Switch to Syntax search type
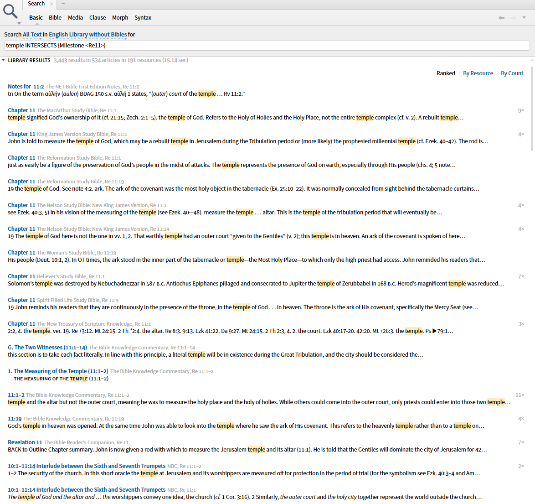 point(143,18)
